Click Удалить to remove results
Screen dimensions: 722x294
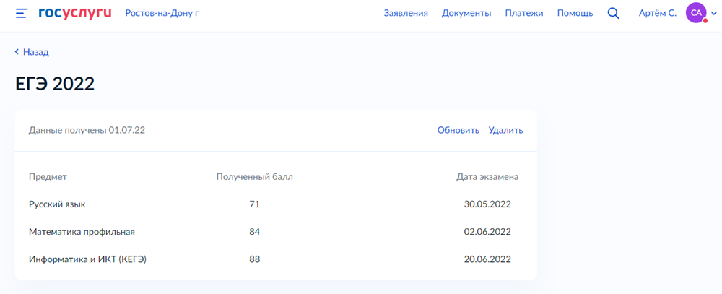[505, 131]
